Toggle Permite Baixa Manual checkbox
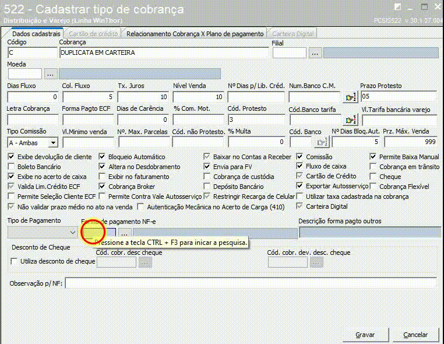Image resolution: width=444 pixels, height=344 pixels. pyautogui.click(x=373, y=156)
